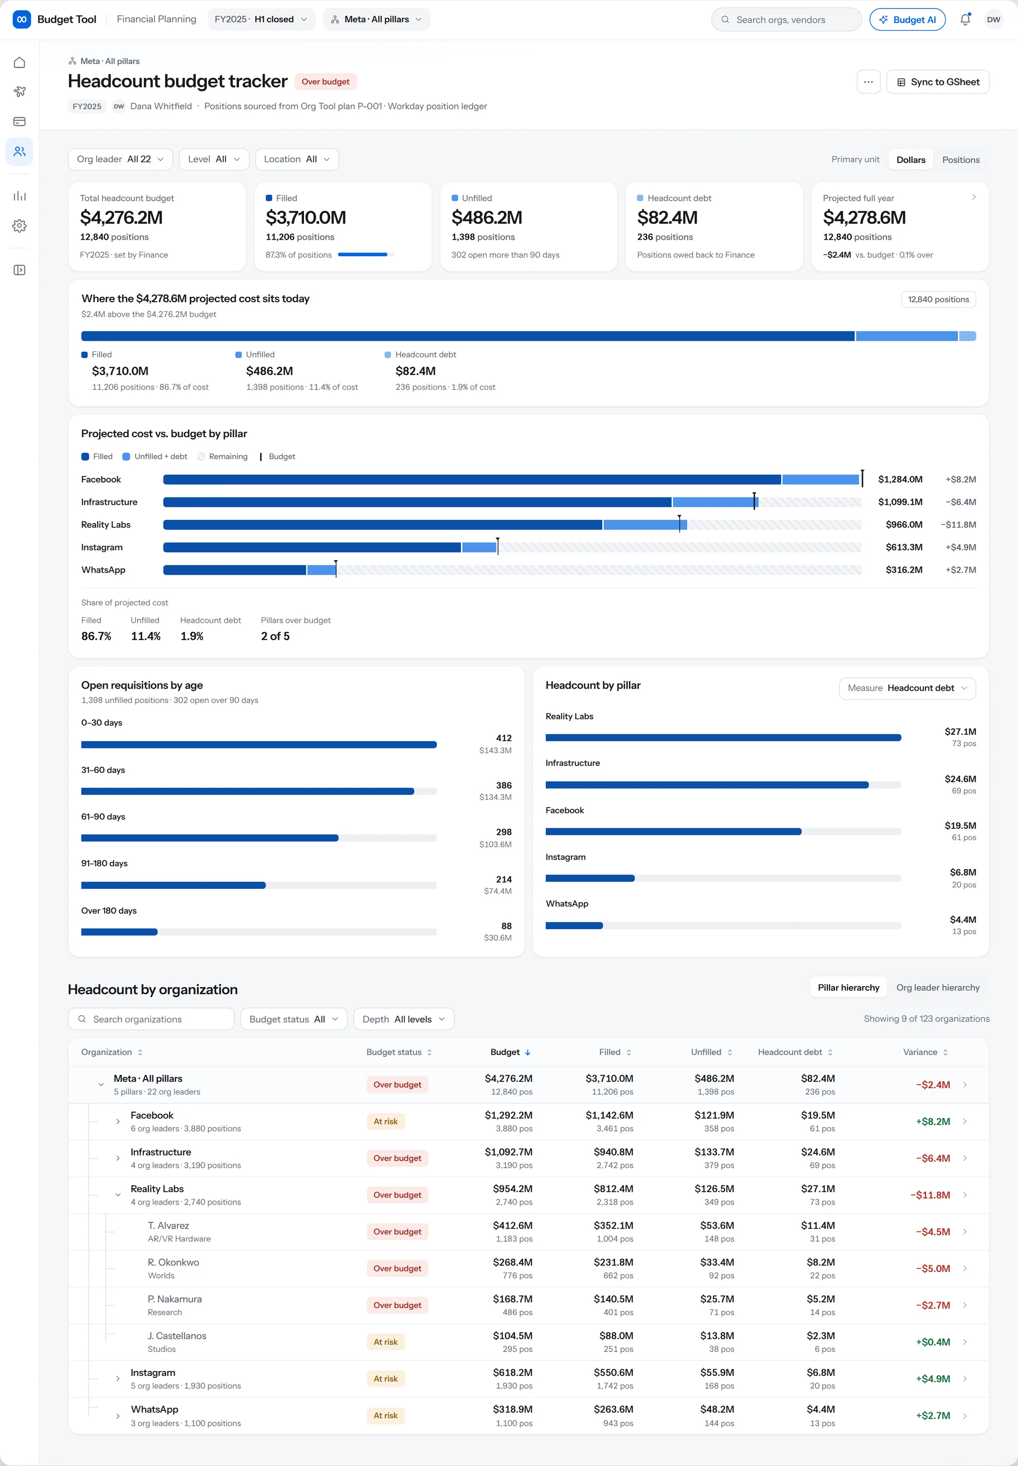The image size is (1018, 1466).
Task: Click the Meta All pillars breadcrumb
Action: click(104, 61)
